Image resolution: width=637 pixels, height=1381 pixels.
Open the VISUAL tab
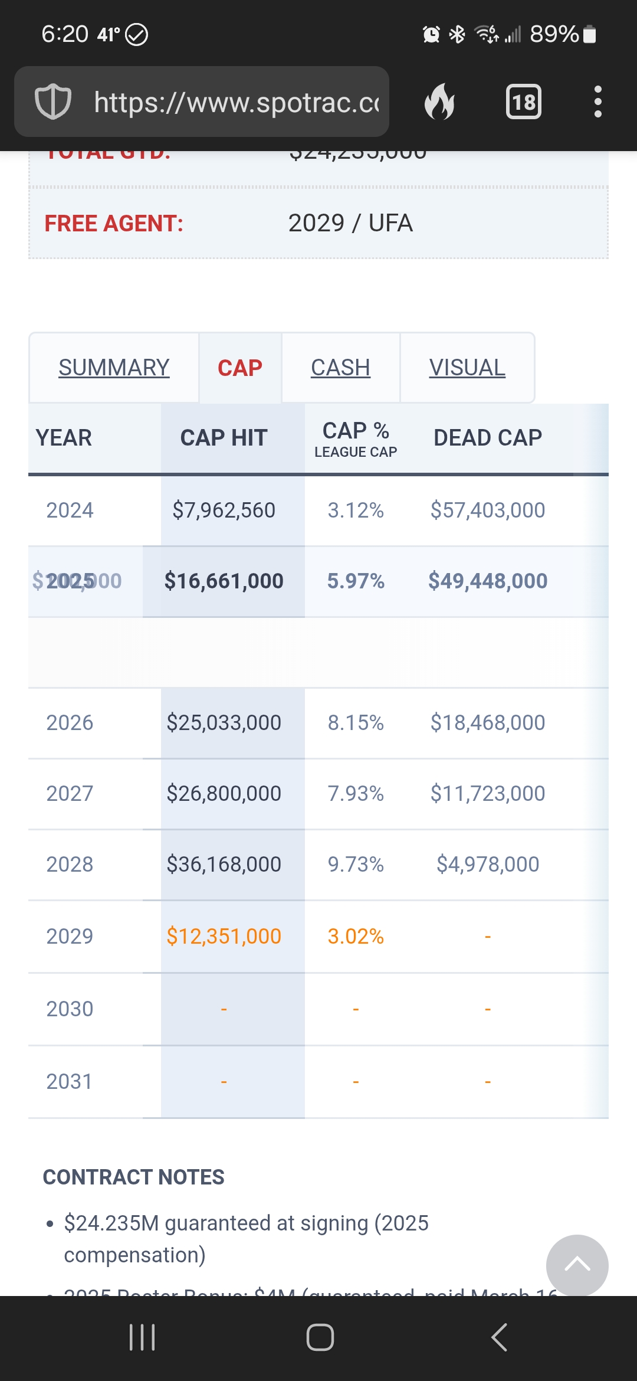[467, 368]
